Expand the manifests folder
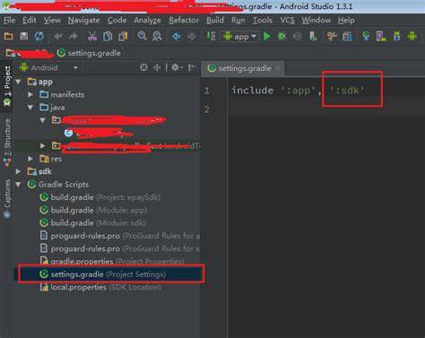This screenshot has height=338, width=425. [30, 94]
